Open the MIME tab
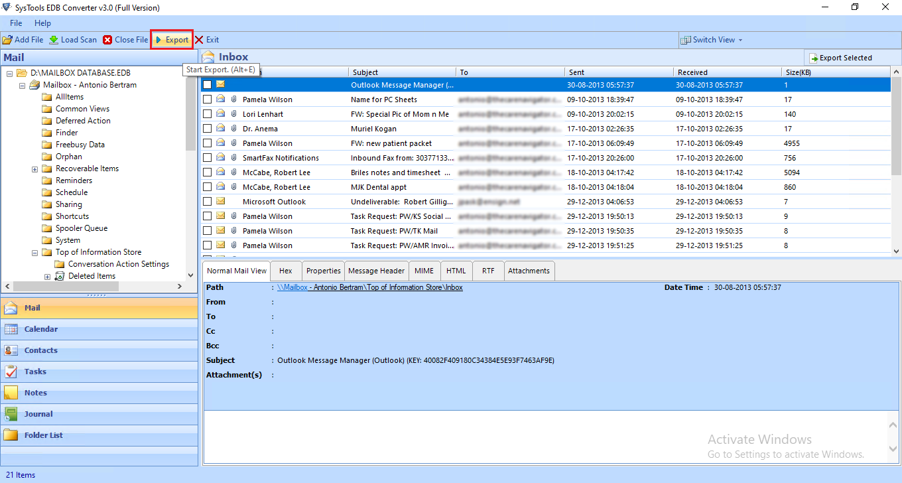Screen dimensions: 902x483 click(424, 271)
